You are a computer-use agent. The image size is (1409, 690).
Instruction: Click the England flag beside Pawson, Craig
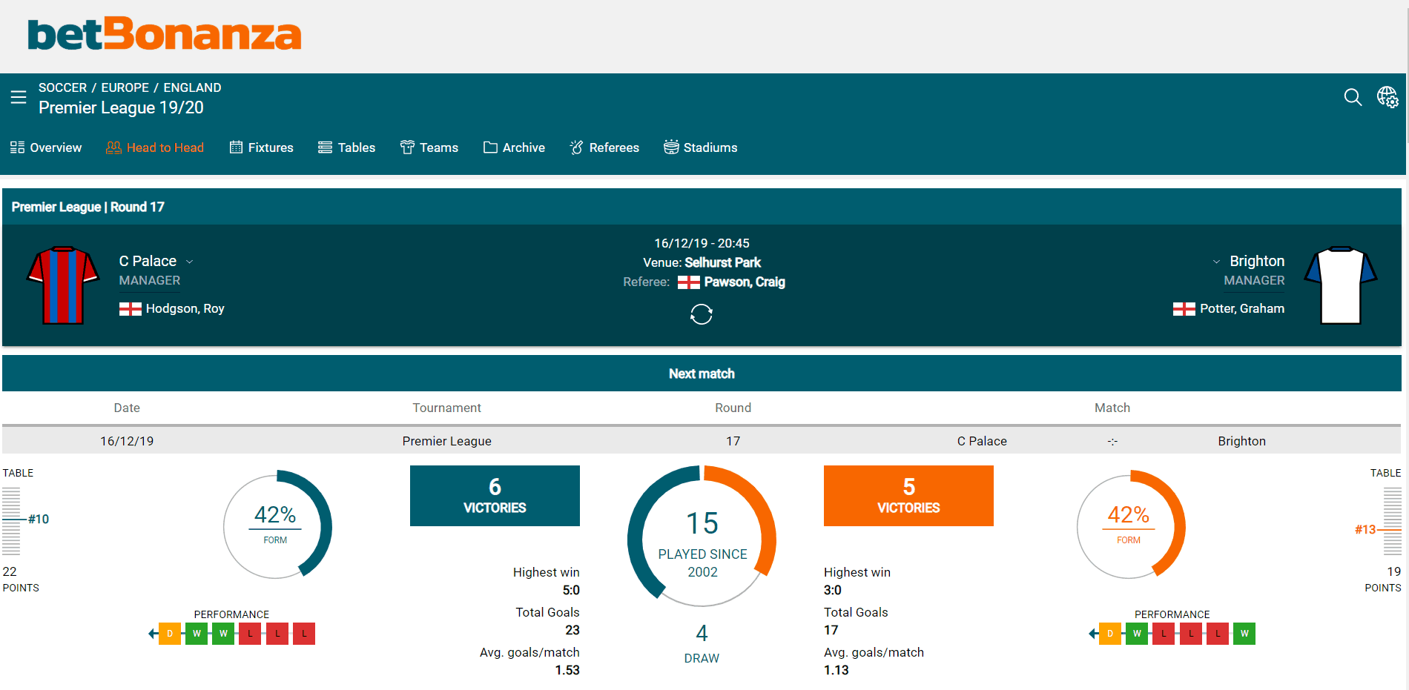[689, 282]
